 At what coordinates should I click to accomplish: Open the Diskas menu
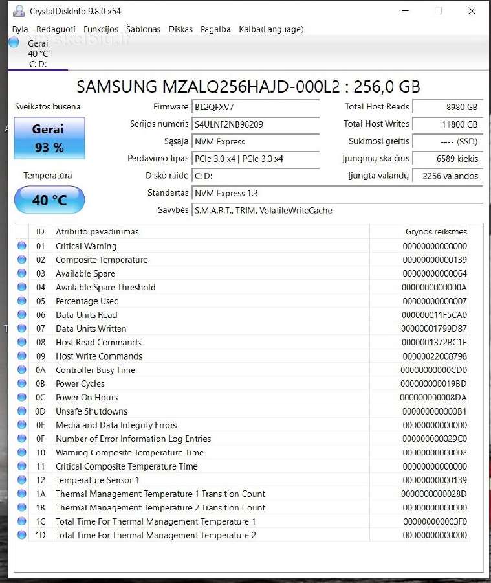tap(180, 29)
